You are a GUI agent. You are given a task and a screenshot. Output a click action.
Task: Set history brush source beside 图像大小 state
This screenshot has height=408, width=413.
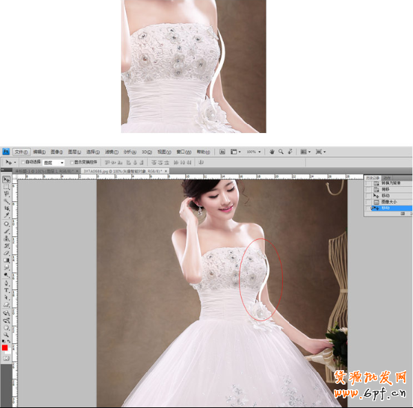point(368,201)
